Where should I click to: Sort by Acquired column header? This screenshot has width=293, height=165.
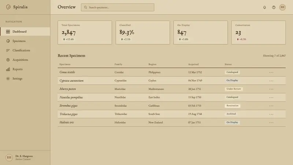[193, 65]
